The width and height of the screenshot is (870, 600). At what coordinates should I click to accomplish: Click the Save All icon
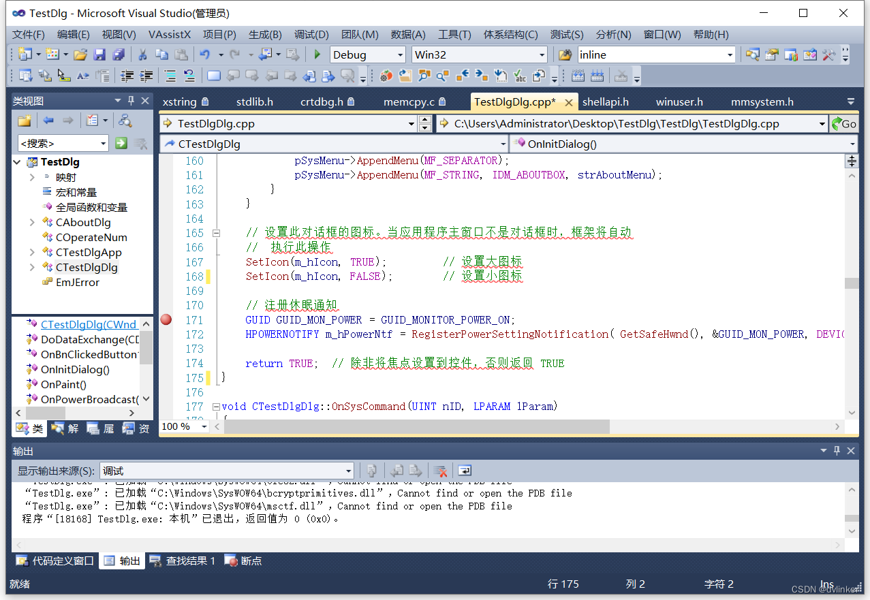(x=119, y=54)
